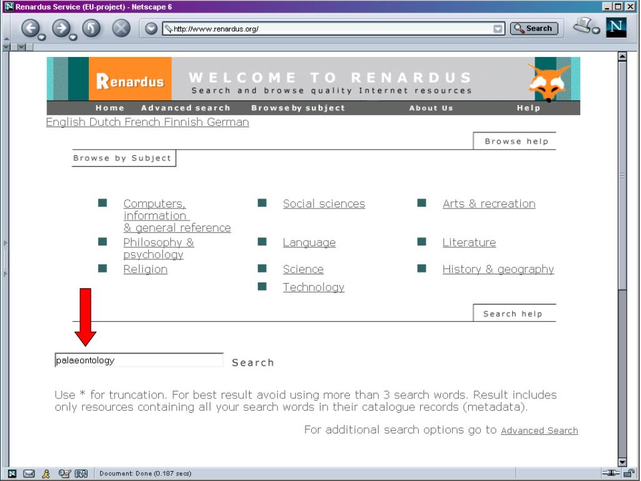This screenshot has height=481, width=641.
Task: Open the Forward button history dropdown
Action: tap(73, 38)
